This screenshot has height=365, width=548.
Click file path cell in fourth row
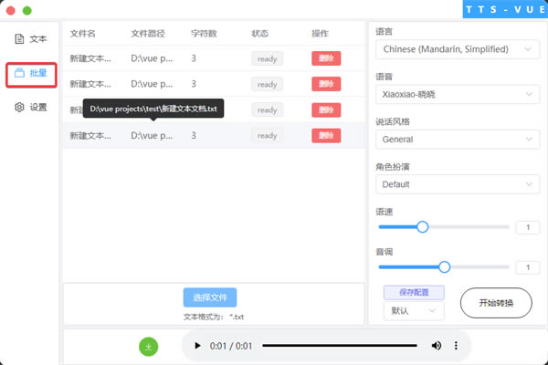click(x=152, y=136)
